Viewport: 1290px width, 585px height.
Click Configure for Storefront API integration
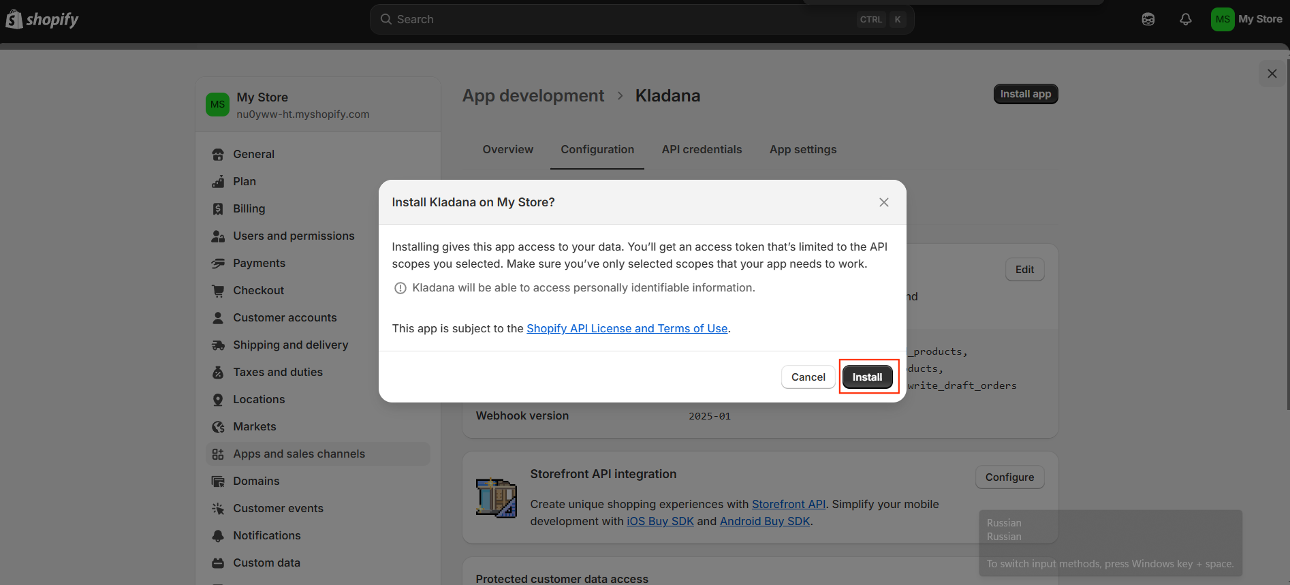(x=1009, y=477)
